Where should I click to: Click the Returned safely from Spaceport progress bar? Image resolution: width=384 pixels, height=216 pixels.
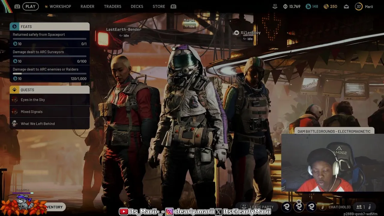pyautogui.click(x=49, y=39)
